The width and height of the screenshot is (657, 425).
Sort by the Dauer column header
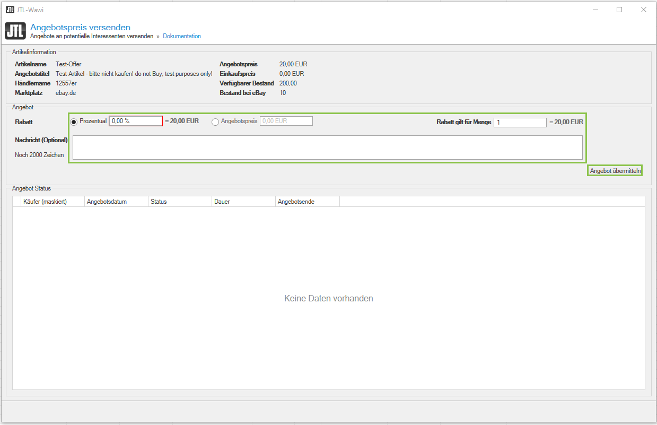click(243, 202)
